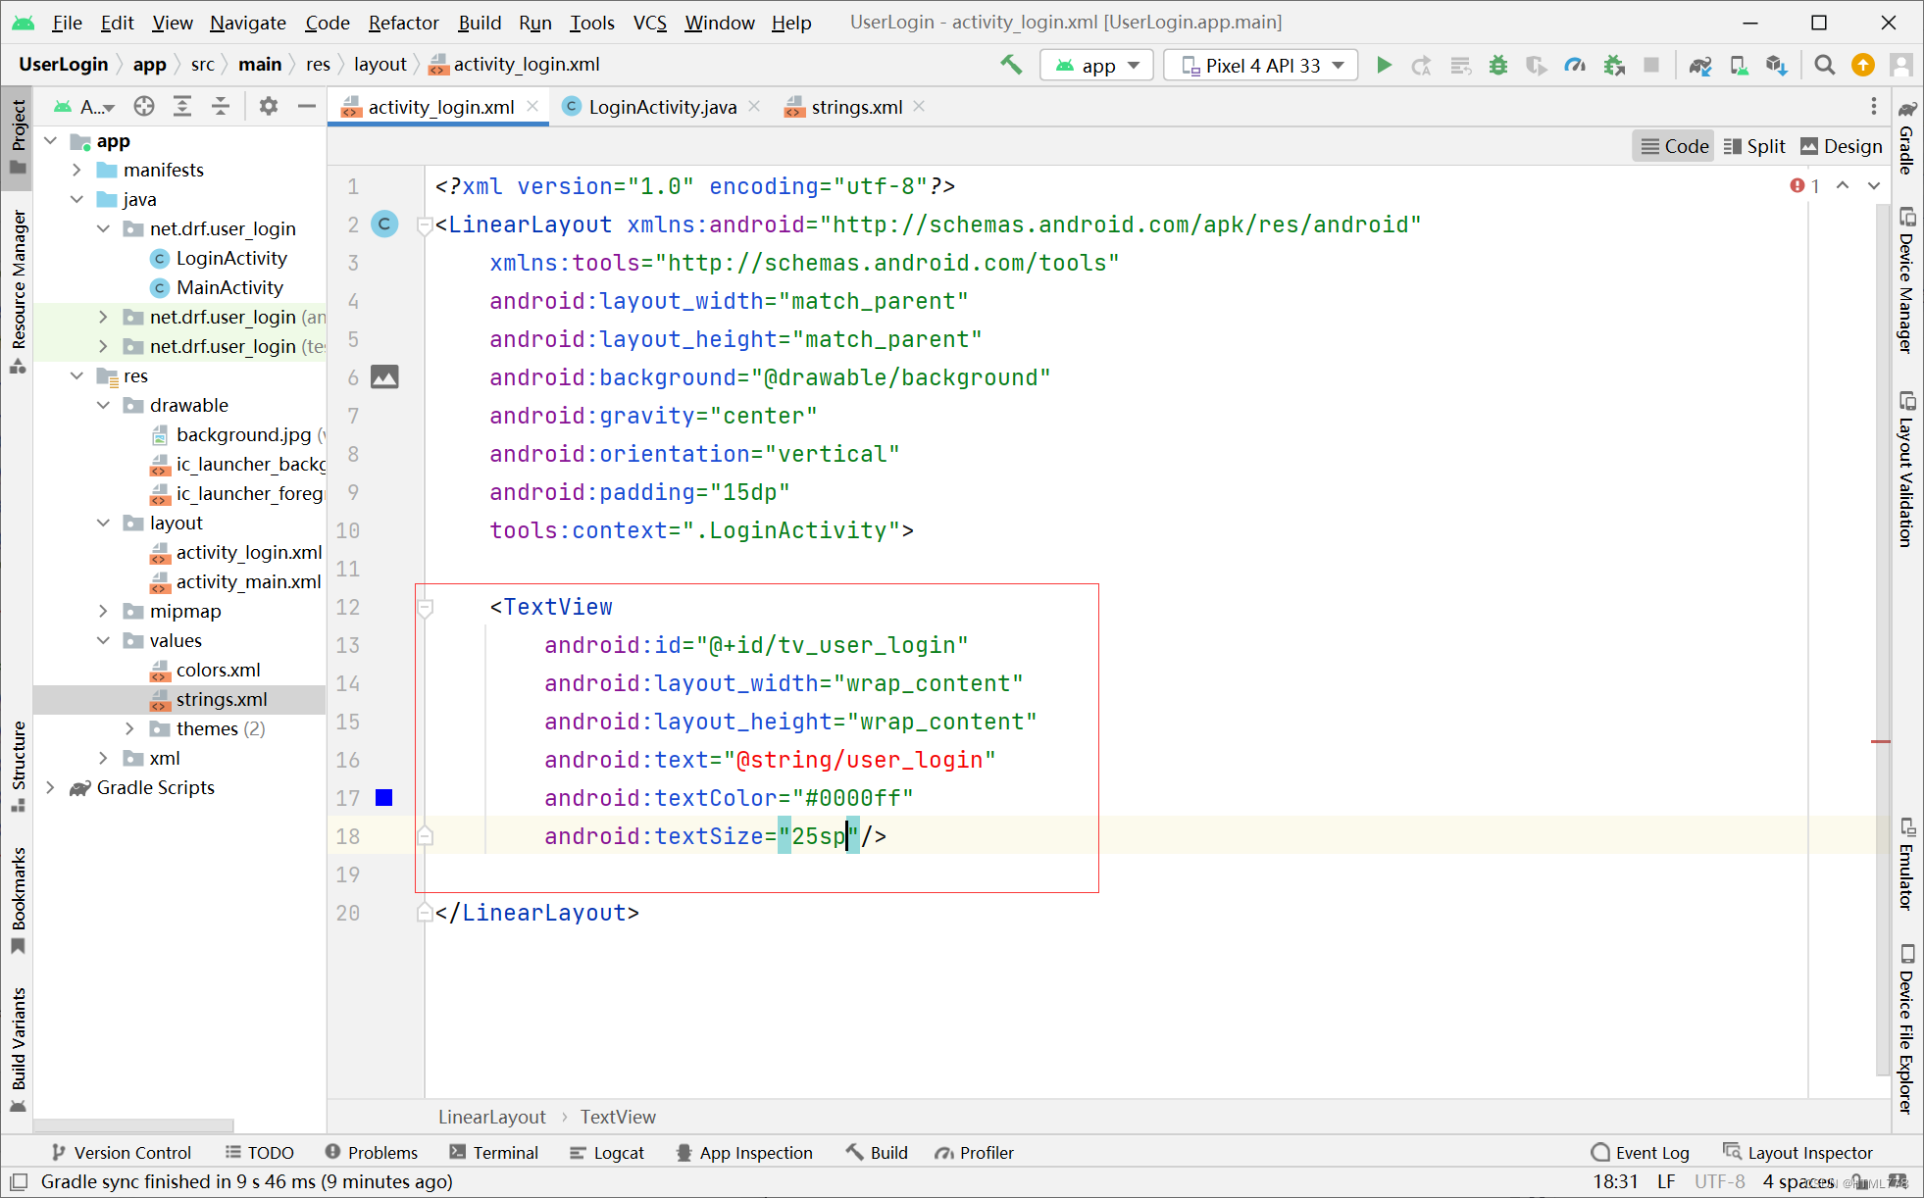1924x1198 pixels.
Task: Toggle the Structure tool window
Action: click(18, 766)
